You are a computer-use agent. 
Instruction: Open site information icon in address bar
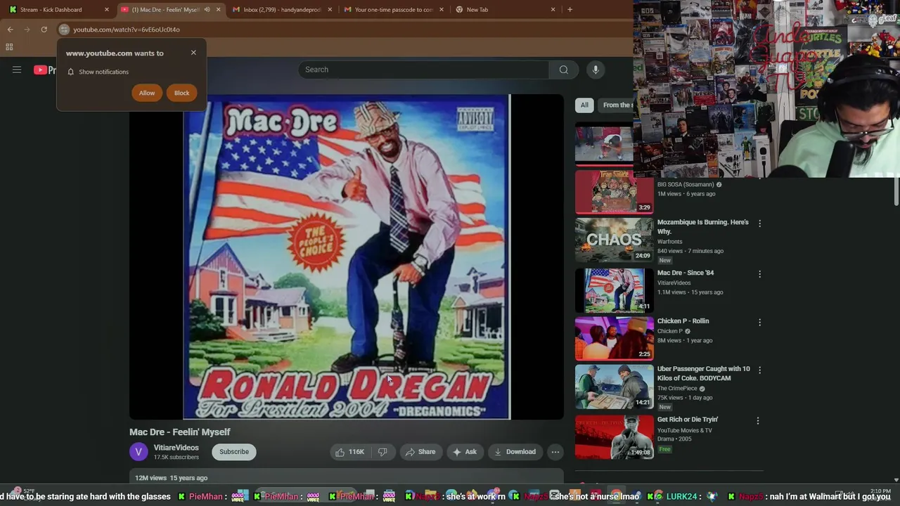[x=64, y=30]
